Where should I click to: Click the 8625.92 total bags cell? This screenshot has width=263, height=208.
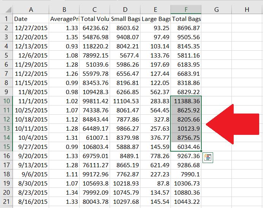coord(186,110)
